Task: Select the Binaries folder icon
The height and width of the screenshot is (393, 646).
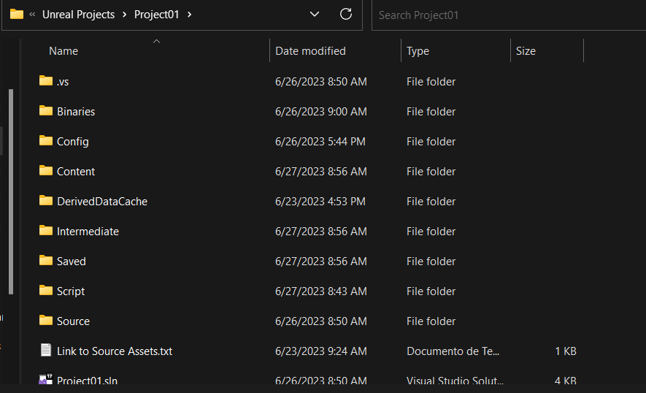Action: [46, 111]
